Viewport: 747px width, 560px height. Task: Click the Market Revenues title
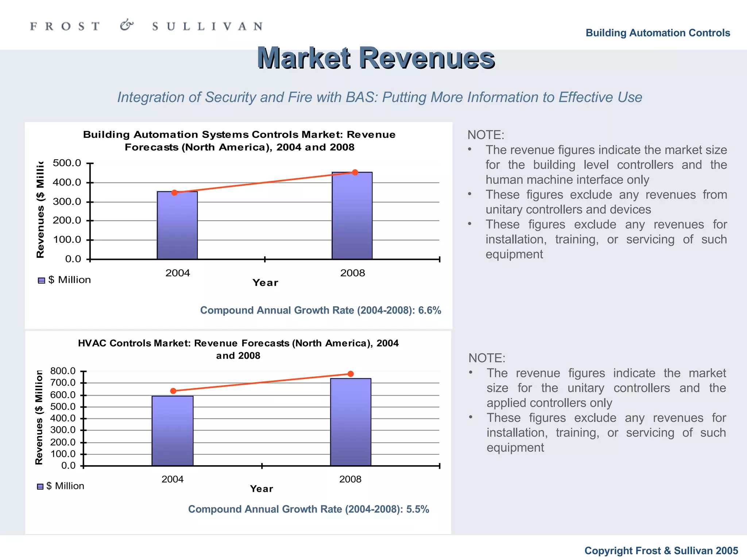376,58
